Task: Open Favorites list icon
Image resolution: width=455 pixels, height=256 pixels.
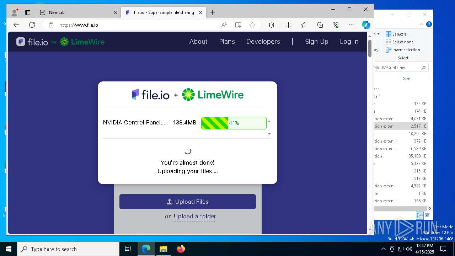Action: [x=304, y=25]
